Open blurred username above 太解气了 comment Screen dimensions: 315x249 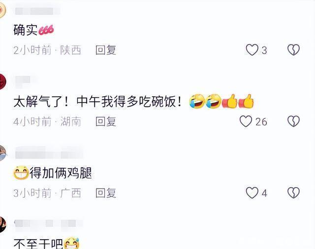[26, 82]
